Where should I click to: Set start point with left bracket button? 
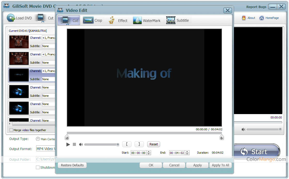[127, 144]
